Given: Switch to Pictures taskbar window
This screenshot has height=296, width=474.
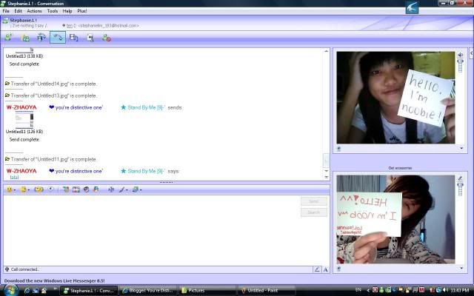Looking at the screenshot, I should [x=207, y=291].
